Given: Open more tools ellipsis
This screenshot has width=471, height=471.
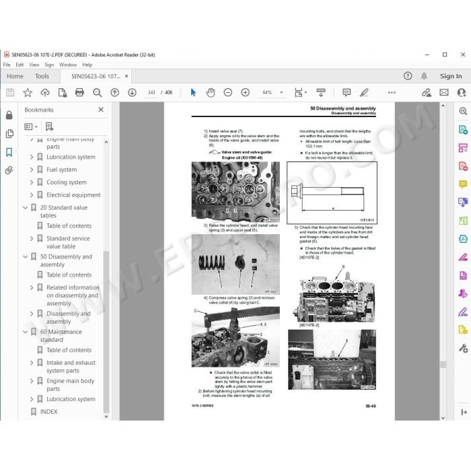Looking at the screenshot, I should 392,93.
